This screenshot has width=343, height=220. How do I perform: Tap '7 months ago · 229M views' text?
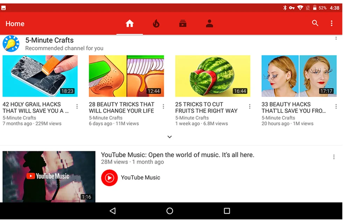[x=32, y=123]
